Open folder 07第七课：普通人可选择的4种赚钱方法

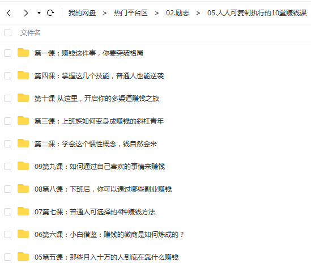tap(95, 212)
